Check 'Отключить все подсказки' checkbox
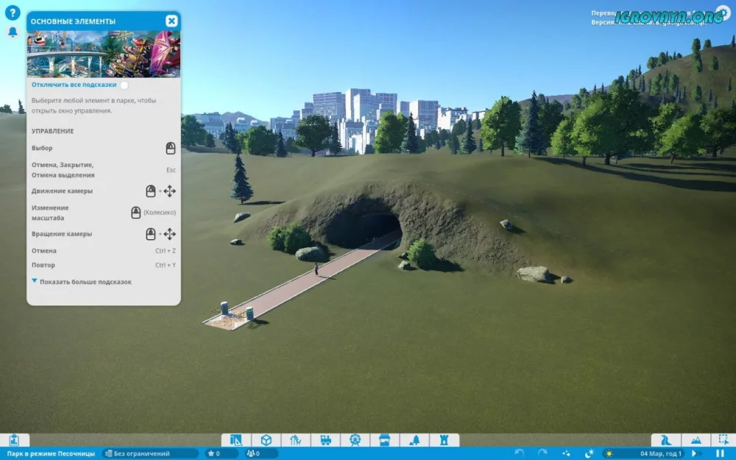 pyautogui.click(x=124, y=85)
